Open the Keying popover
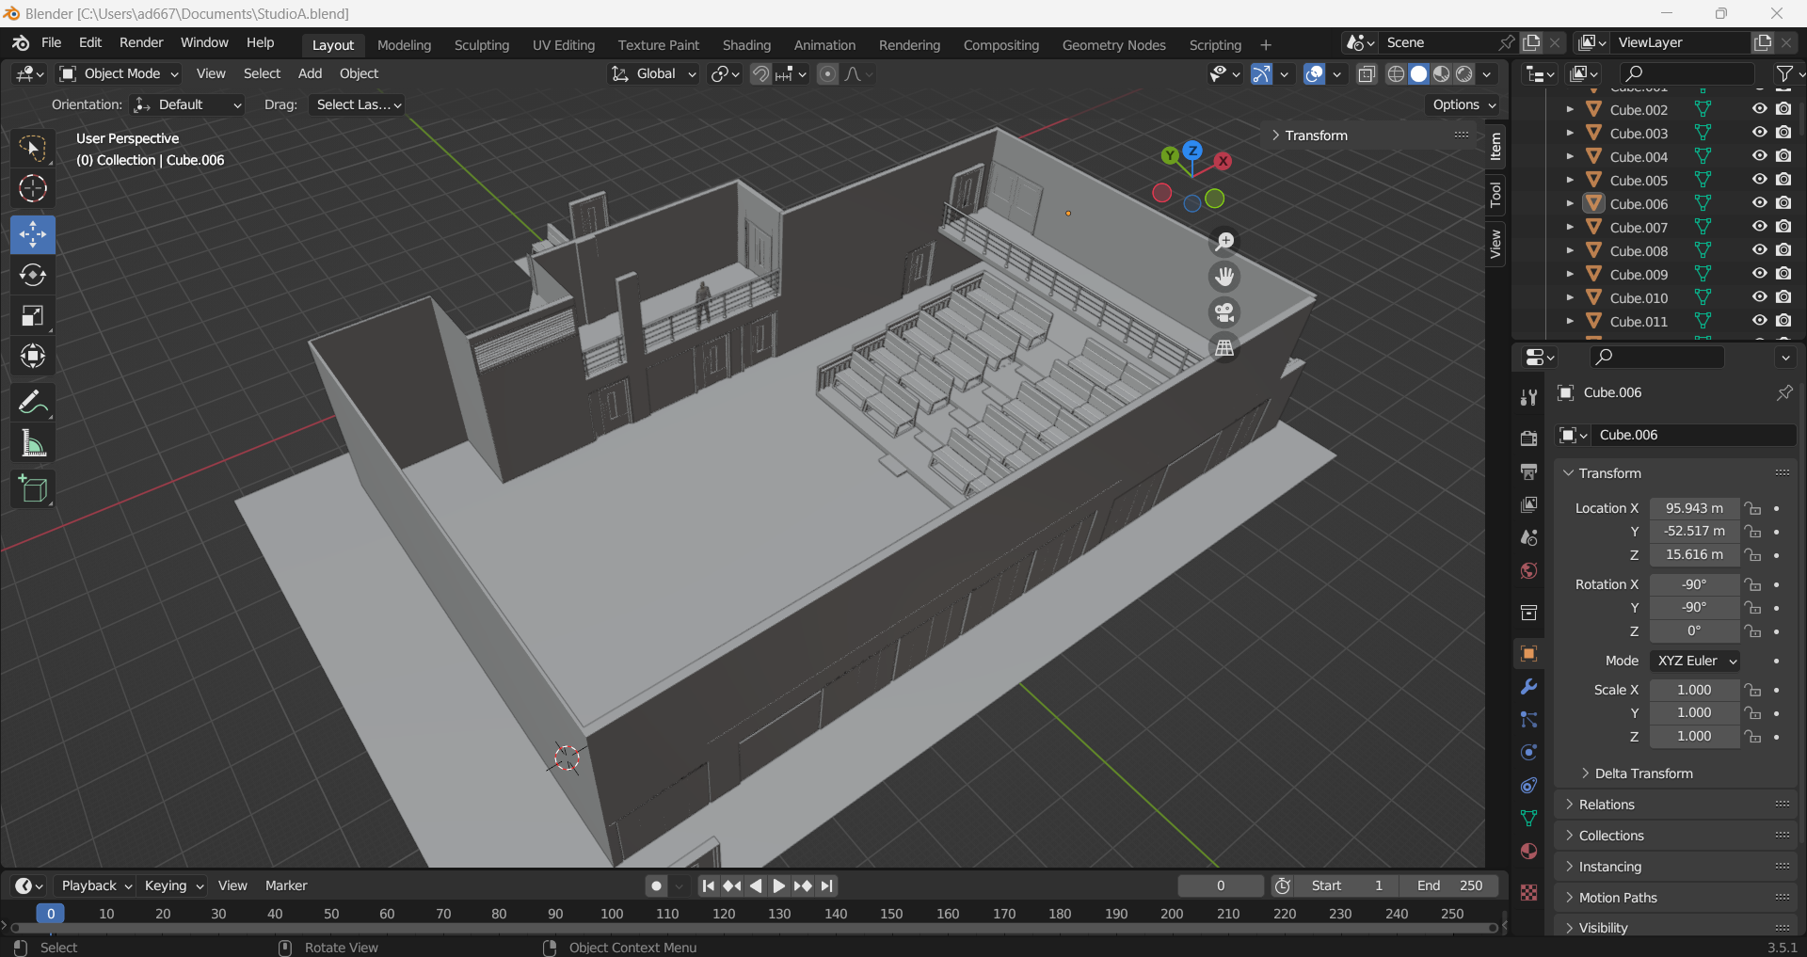Viewport: 1807px width, 957px height. (x=173, y=886)
